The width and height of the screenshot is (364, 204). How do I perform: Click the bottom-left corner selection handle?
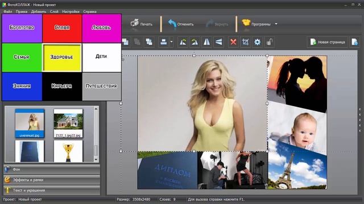pyautogui.click(x=121, y=151)
